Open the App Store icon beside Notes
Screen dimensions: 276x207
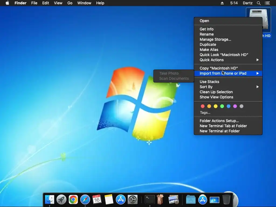click(120, 199)
